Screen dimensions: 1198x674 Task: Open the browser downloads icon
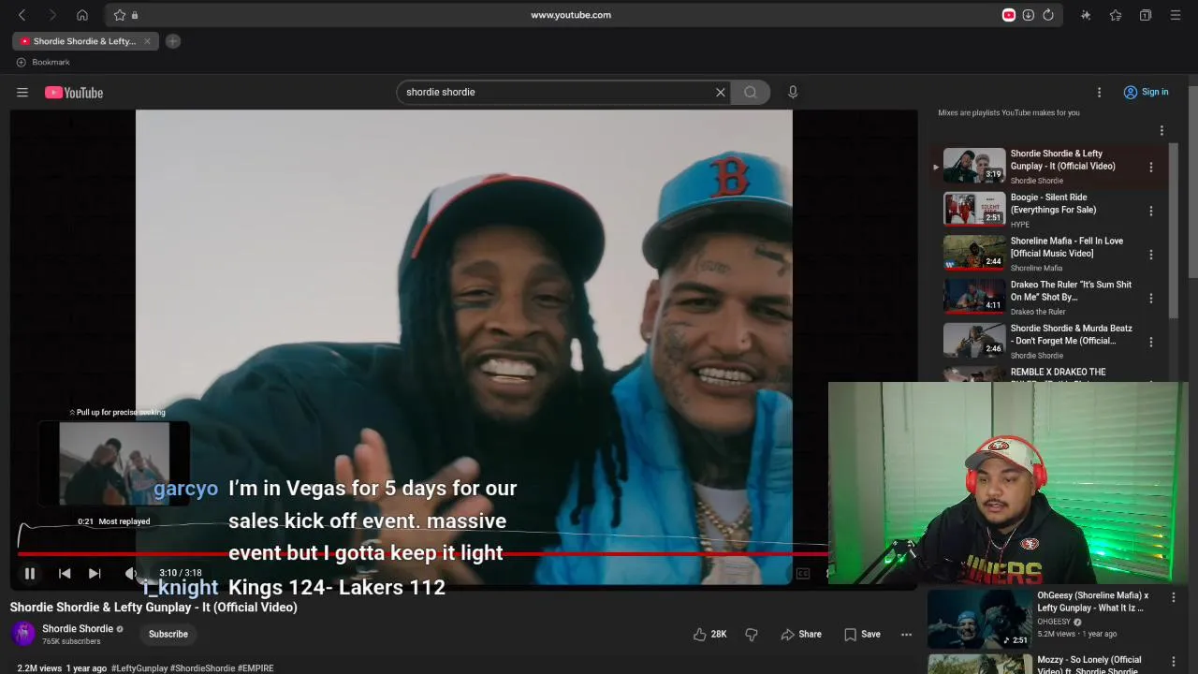[1028, 15]
